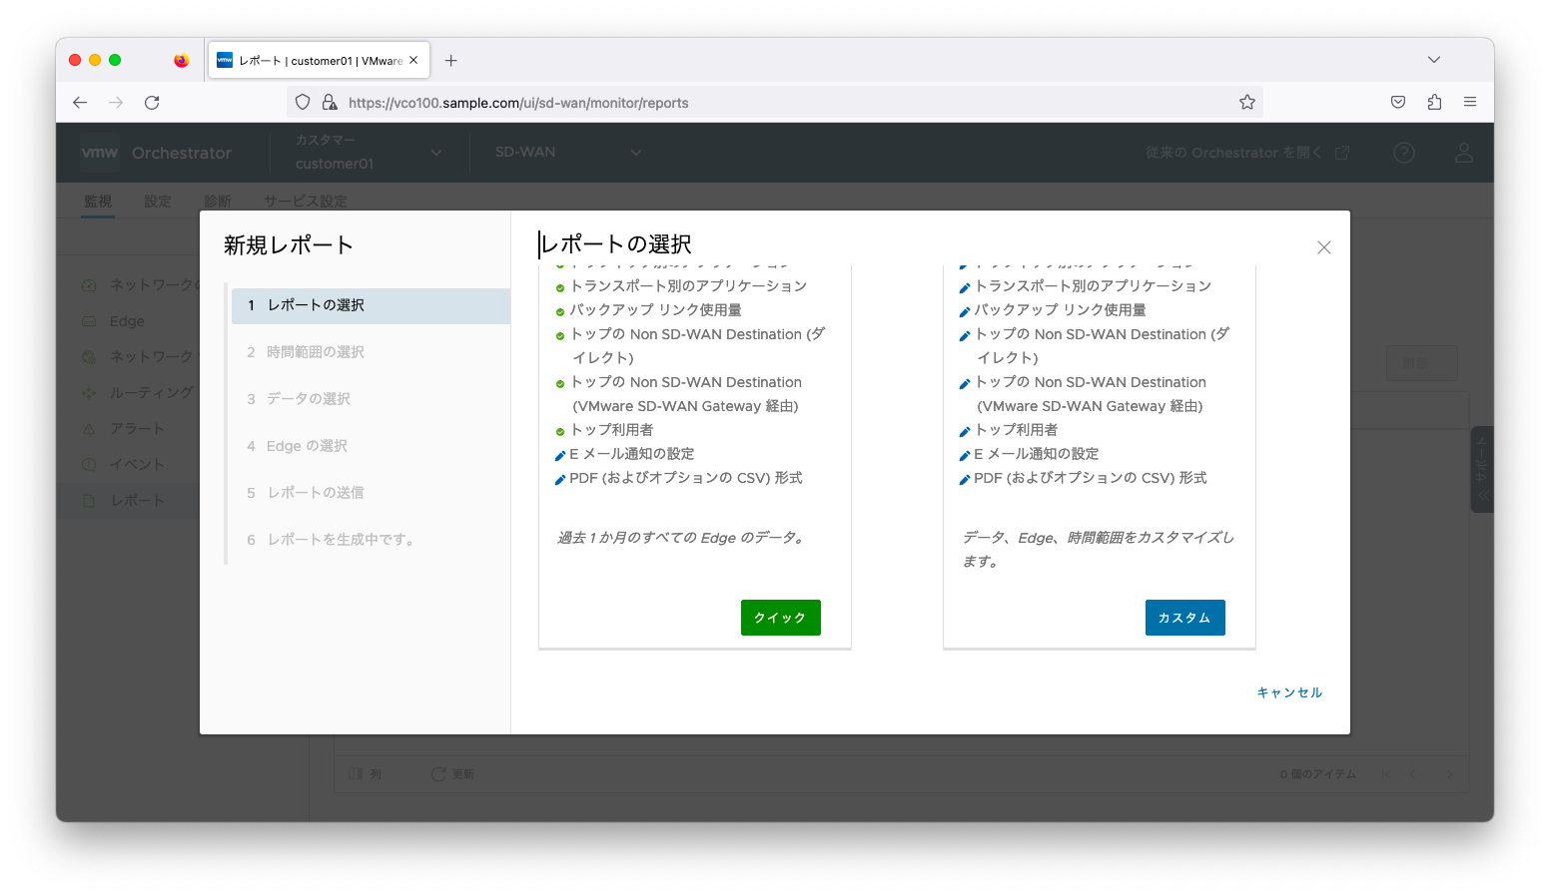The image size is (1550, 896).
Task: Click the レポートの選択 dialog heading
Action: coord(615,244)
